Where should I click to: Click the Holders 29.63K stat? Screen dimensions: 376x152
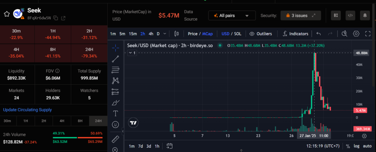click(x=53, y=94)
